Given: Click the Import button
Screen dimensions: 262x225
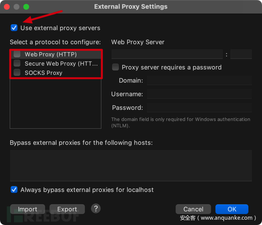Looking at the screenshot, I should tap(27, 209).
